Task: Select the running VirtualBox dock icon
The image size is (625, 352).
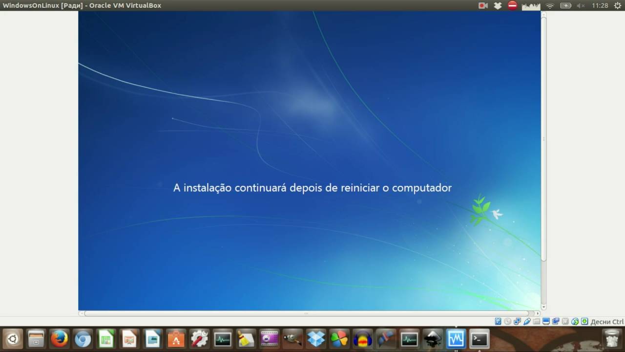Action: 456,338
